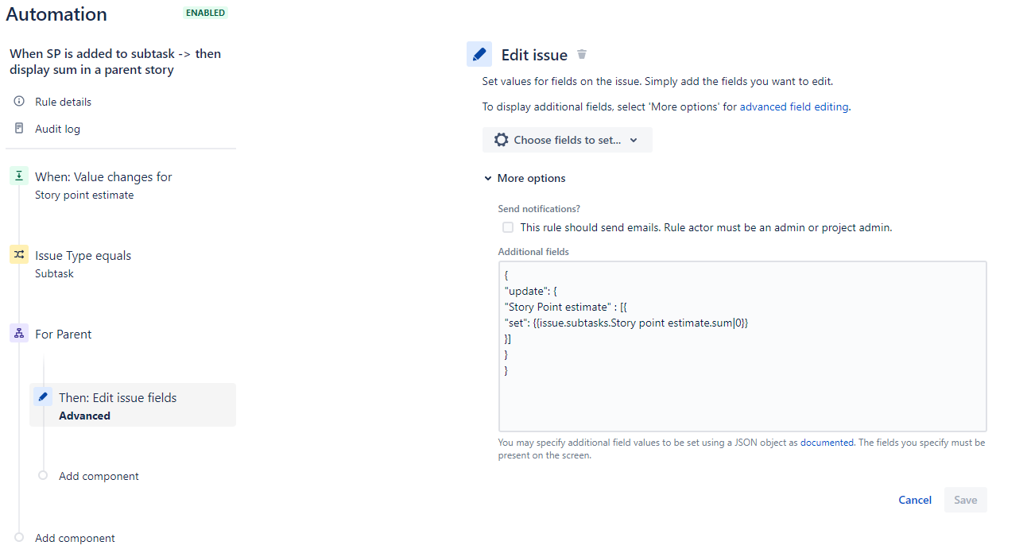Open Rule details from the sidebar

coord(62,101)
